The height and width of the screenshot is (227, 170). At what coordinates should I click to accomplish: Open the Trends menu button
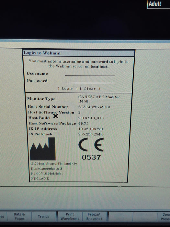click(44, 216)
